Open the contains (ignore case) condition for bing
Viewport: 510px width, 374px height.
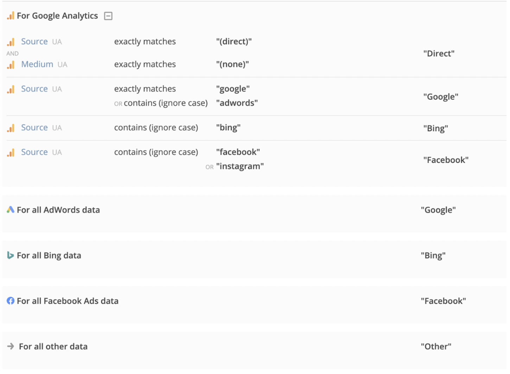tap(156, 128)
